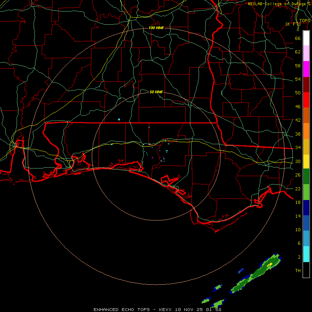Choose the dark green legend swatch
312x312 pixels.
[306, 176]
